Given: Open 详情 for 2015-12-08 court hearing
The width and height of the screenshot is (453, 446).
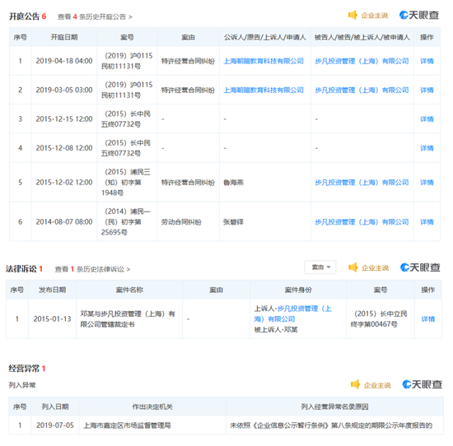Looking at the screenshot, I should pyautogui.click(x=427, y=148).
